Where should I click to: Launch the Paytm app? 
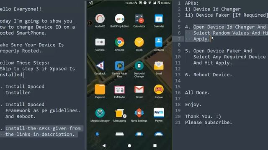[159, 115]
